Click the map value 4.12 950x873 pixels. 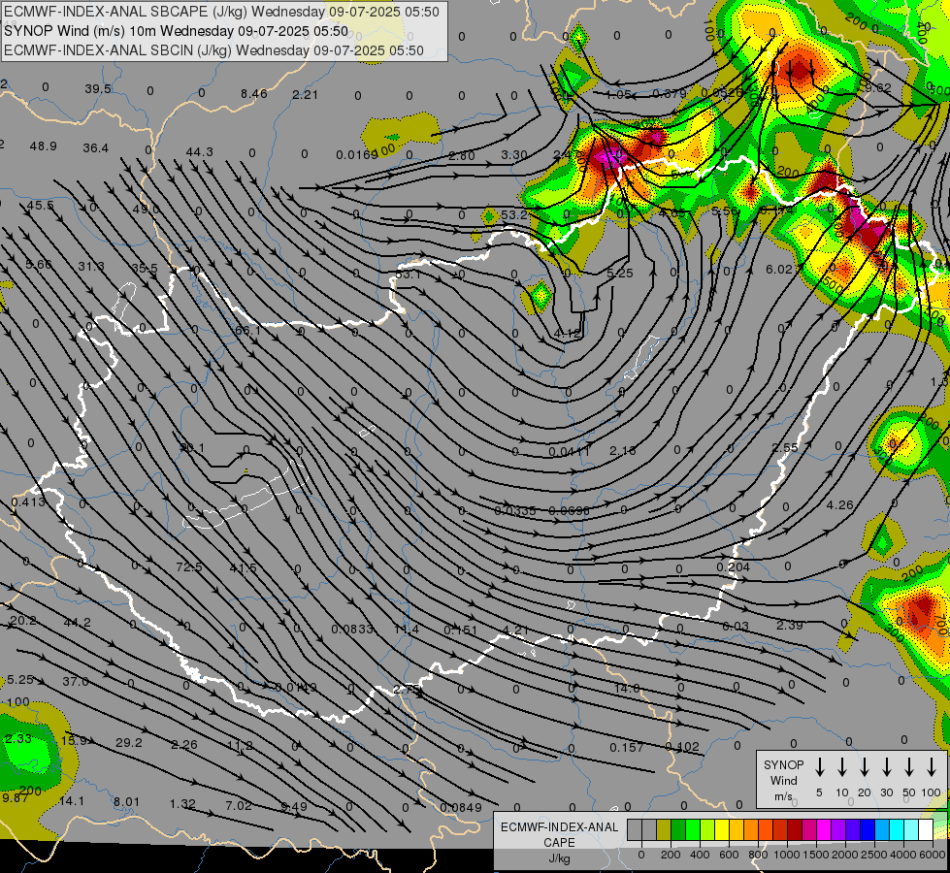pyautogui.click(x=568, y=334)
